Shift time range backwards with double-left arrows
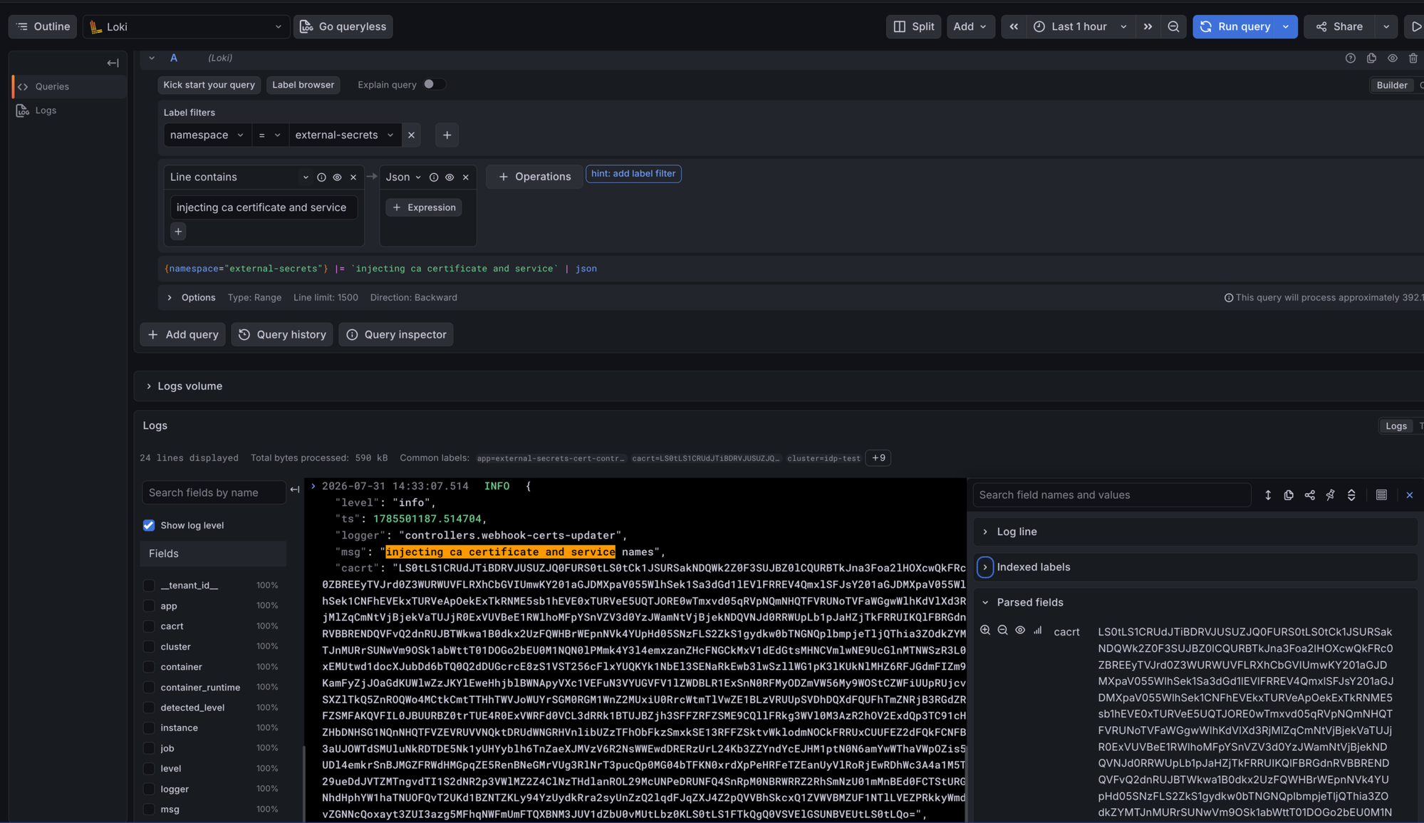1424x823 pixels. [x=1013, y=26]
